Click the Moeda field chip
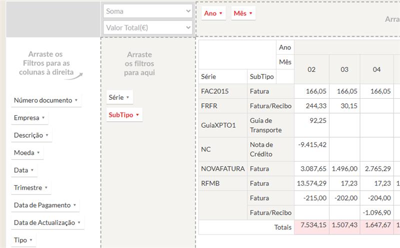Image resolution: width=400 pixels, height=248 pixels. click(x=27, y=153)
